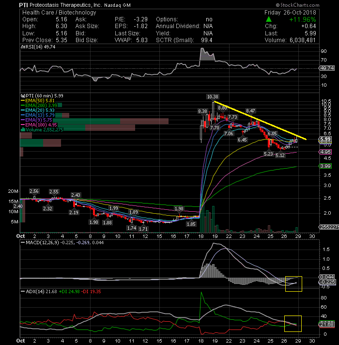Click the Friday 26-Oct-2018 date text
This screenshot has width=339, height=345.
click(290, 12)
